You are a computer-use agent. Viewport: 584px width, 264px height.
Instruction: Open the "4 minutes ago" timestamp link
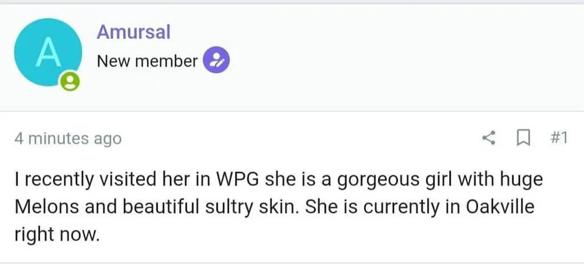point(68,139)
